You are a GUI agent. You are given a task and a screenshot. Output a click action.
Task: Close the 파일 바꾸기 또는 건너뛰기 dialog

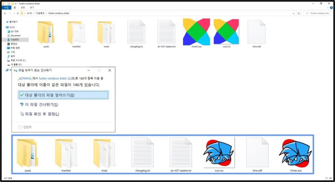click(110, 70)
